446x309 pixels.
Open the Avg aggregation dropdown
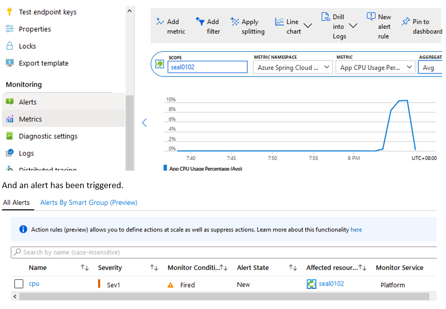(430, 67)
